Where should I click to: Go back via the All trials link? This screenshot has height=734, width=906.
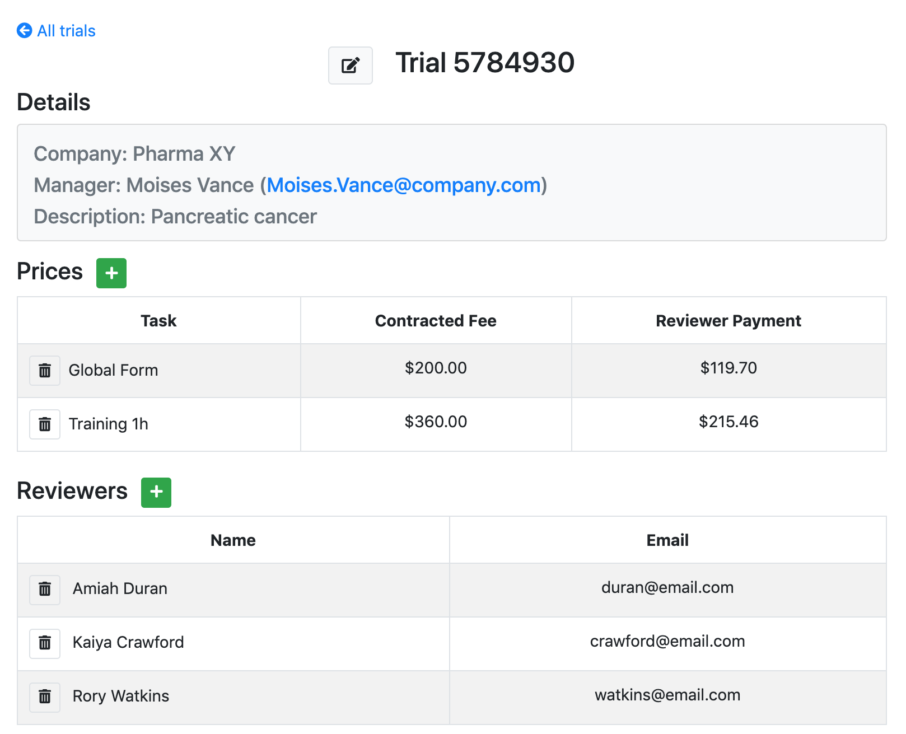pyautogui.click(x=66, y=31)
